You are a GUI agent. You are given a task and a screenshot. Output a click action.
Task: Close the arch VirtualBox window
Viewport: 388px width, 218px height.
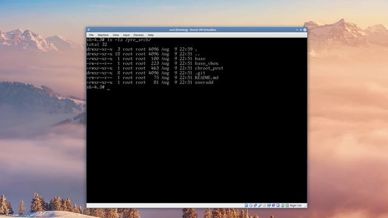click(305, 30)
